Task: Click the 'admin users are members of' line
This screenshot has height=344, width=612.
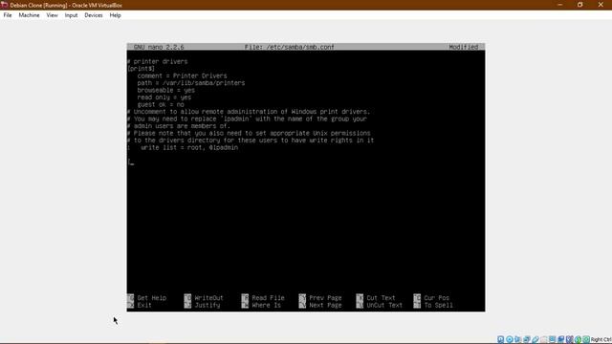Action: click(x=179, y=126)
